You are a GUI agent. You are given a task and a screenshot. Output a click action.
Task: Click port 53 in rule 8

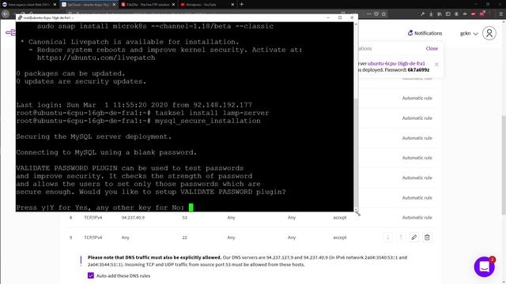click(x=184, y=218)
